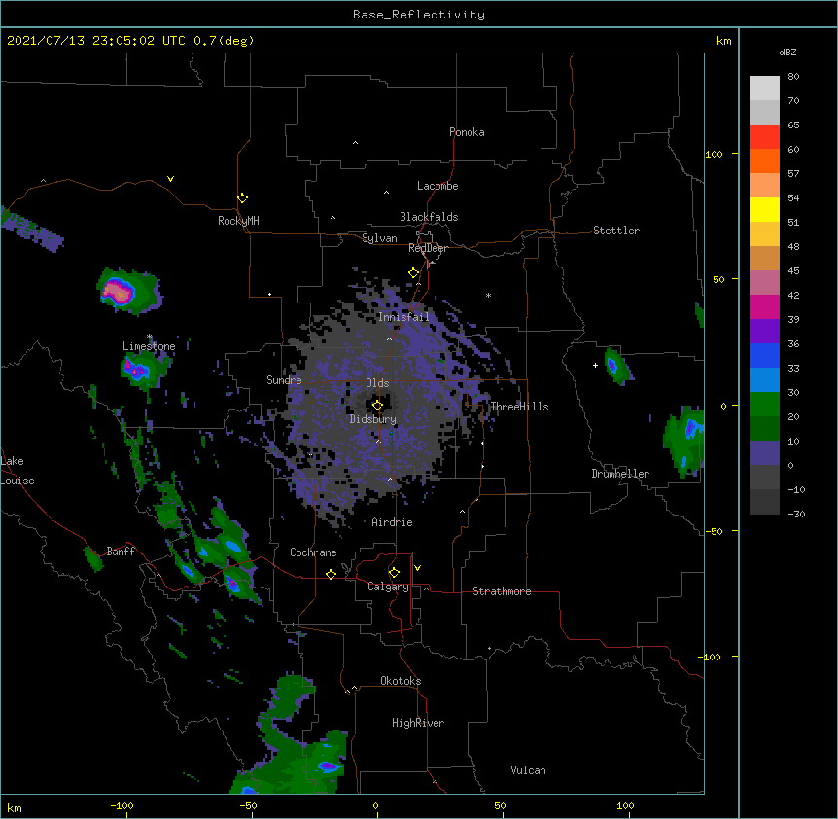Viewport: 838px width, 819px height.
Task: Select the Strathmore label
Action: [502, 591]
